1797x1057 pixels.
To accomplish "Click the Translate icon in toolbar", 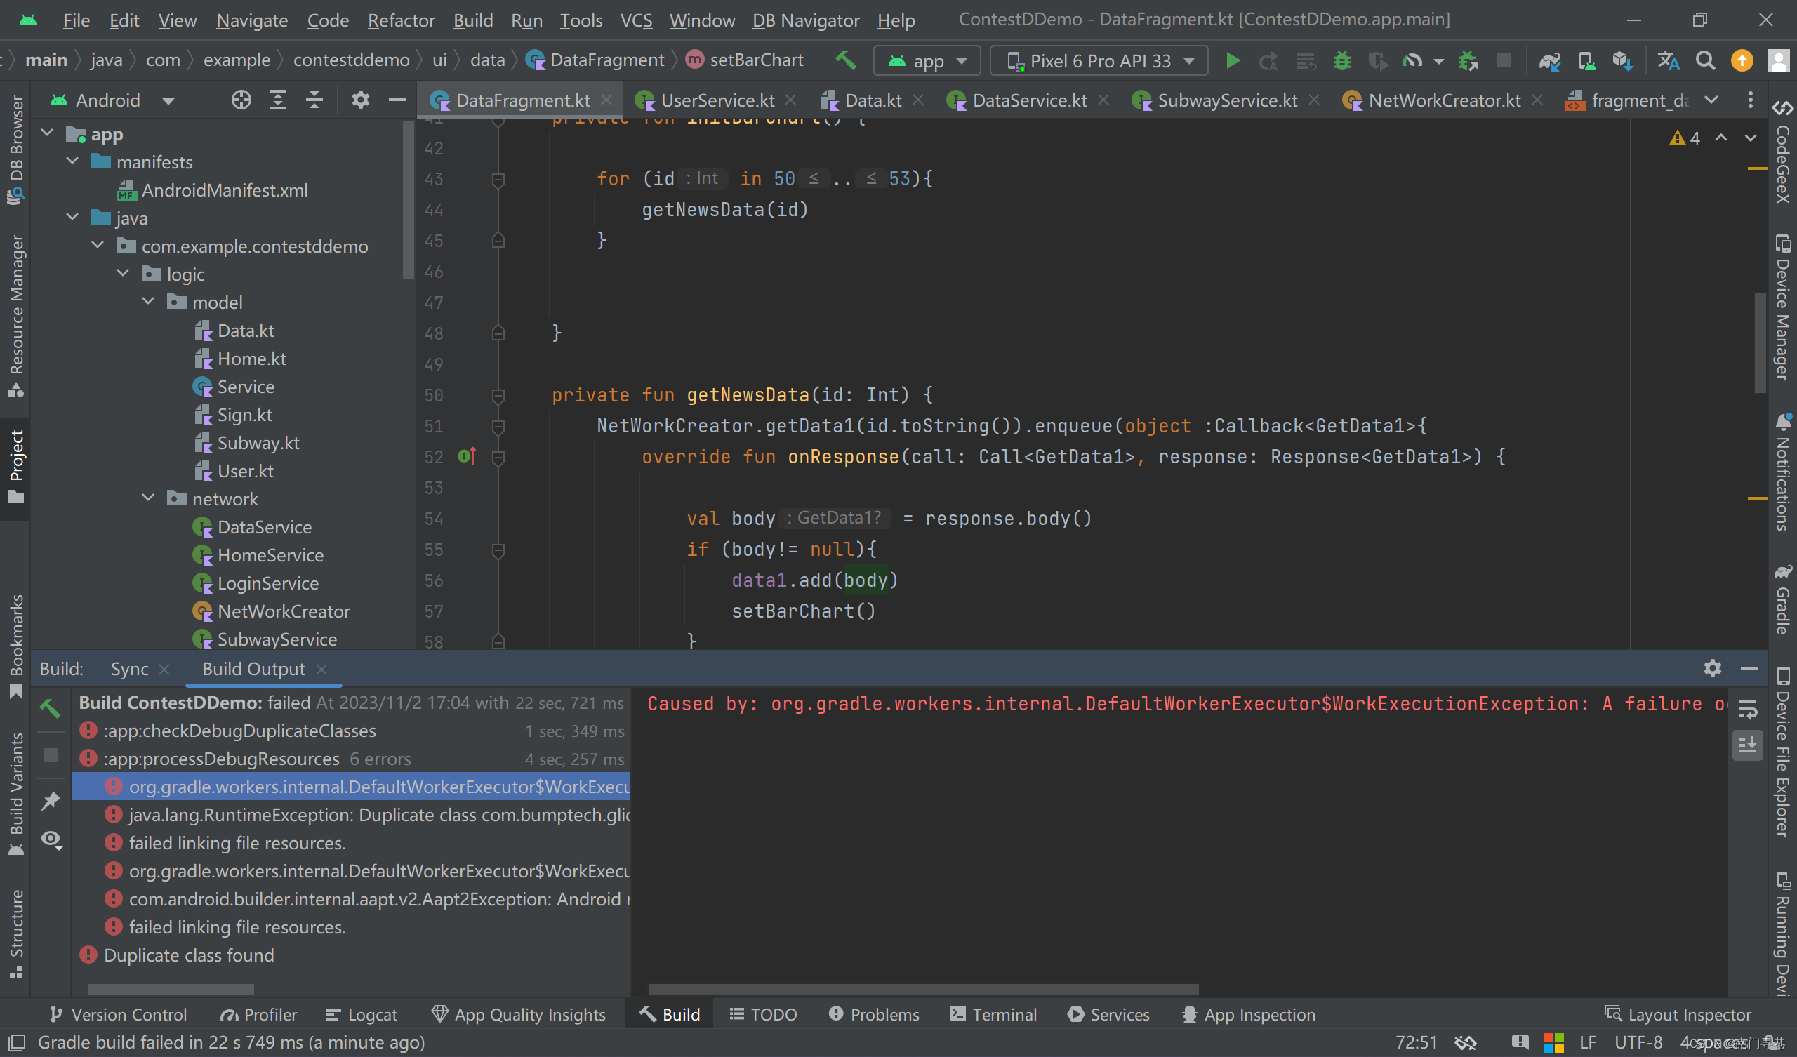I will click(1668, 60).
